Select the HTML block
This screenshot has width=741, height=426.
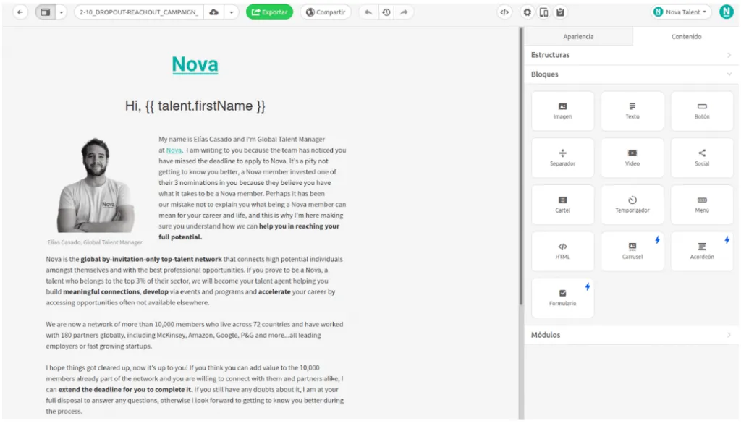[x=562, y=251]
